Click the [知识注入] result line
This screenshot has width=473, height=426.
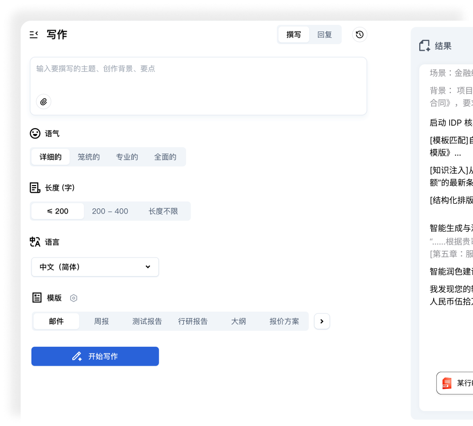point(451,176)
